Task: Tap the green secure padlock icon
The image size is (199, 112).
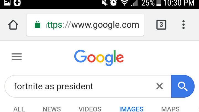Action: 38,25
